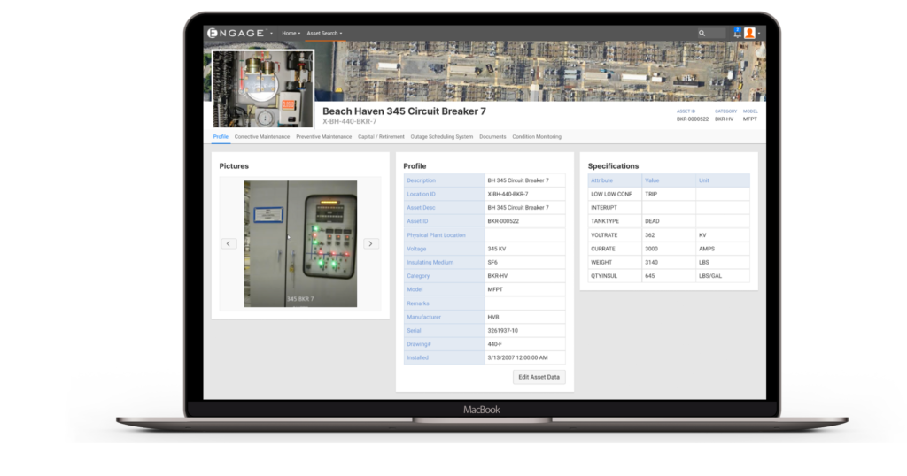
Task: Expand the Home dropdown menu
Action: pyautogui.click(x=291, y=33)
